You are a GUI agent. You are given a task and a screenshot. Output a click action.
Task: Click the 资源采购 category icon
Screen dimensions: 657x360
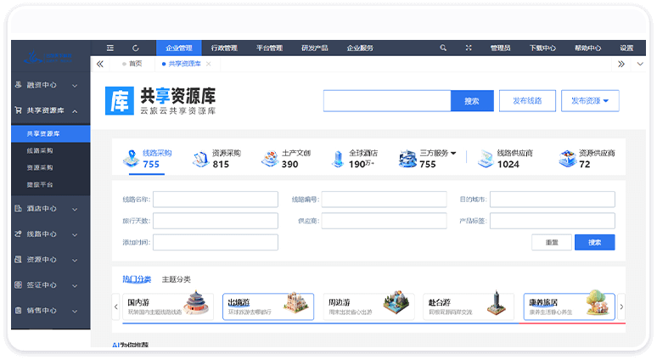(200, 159)
